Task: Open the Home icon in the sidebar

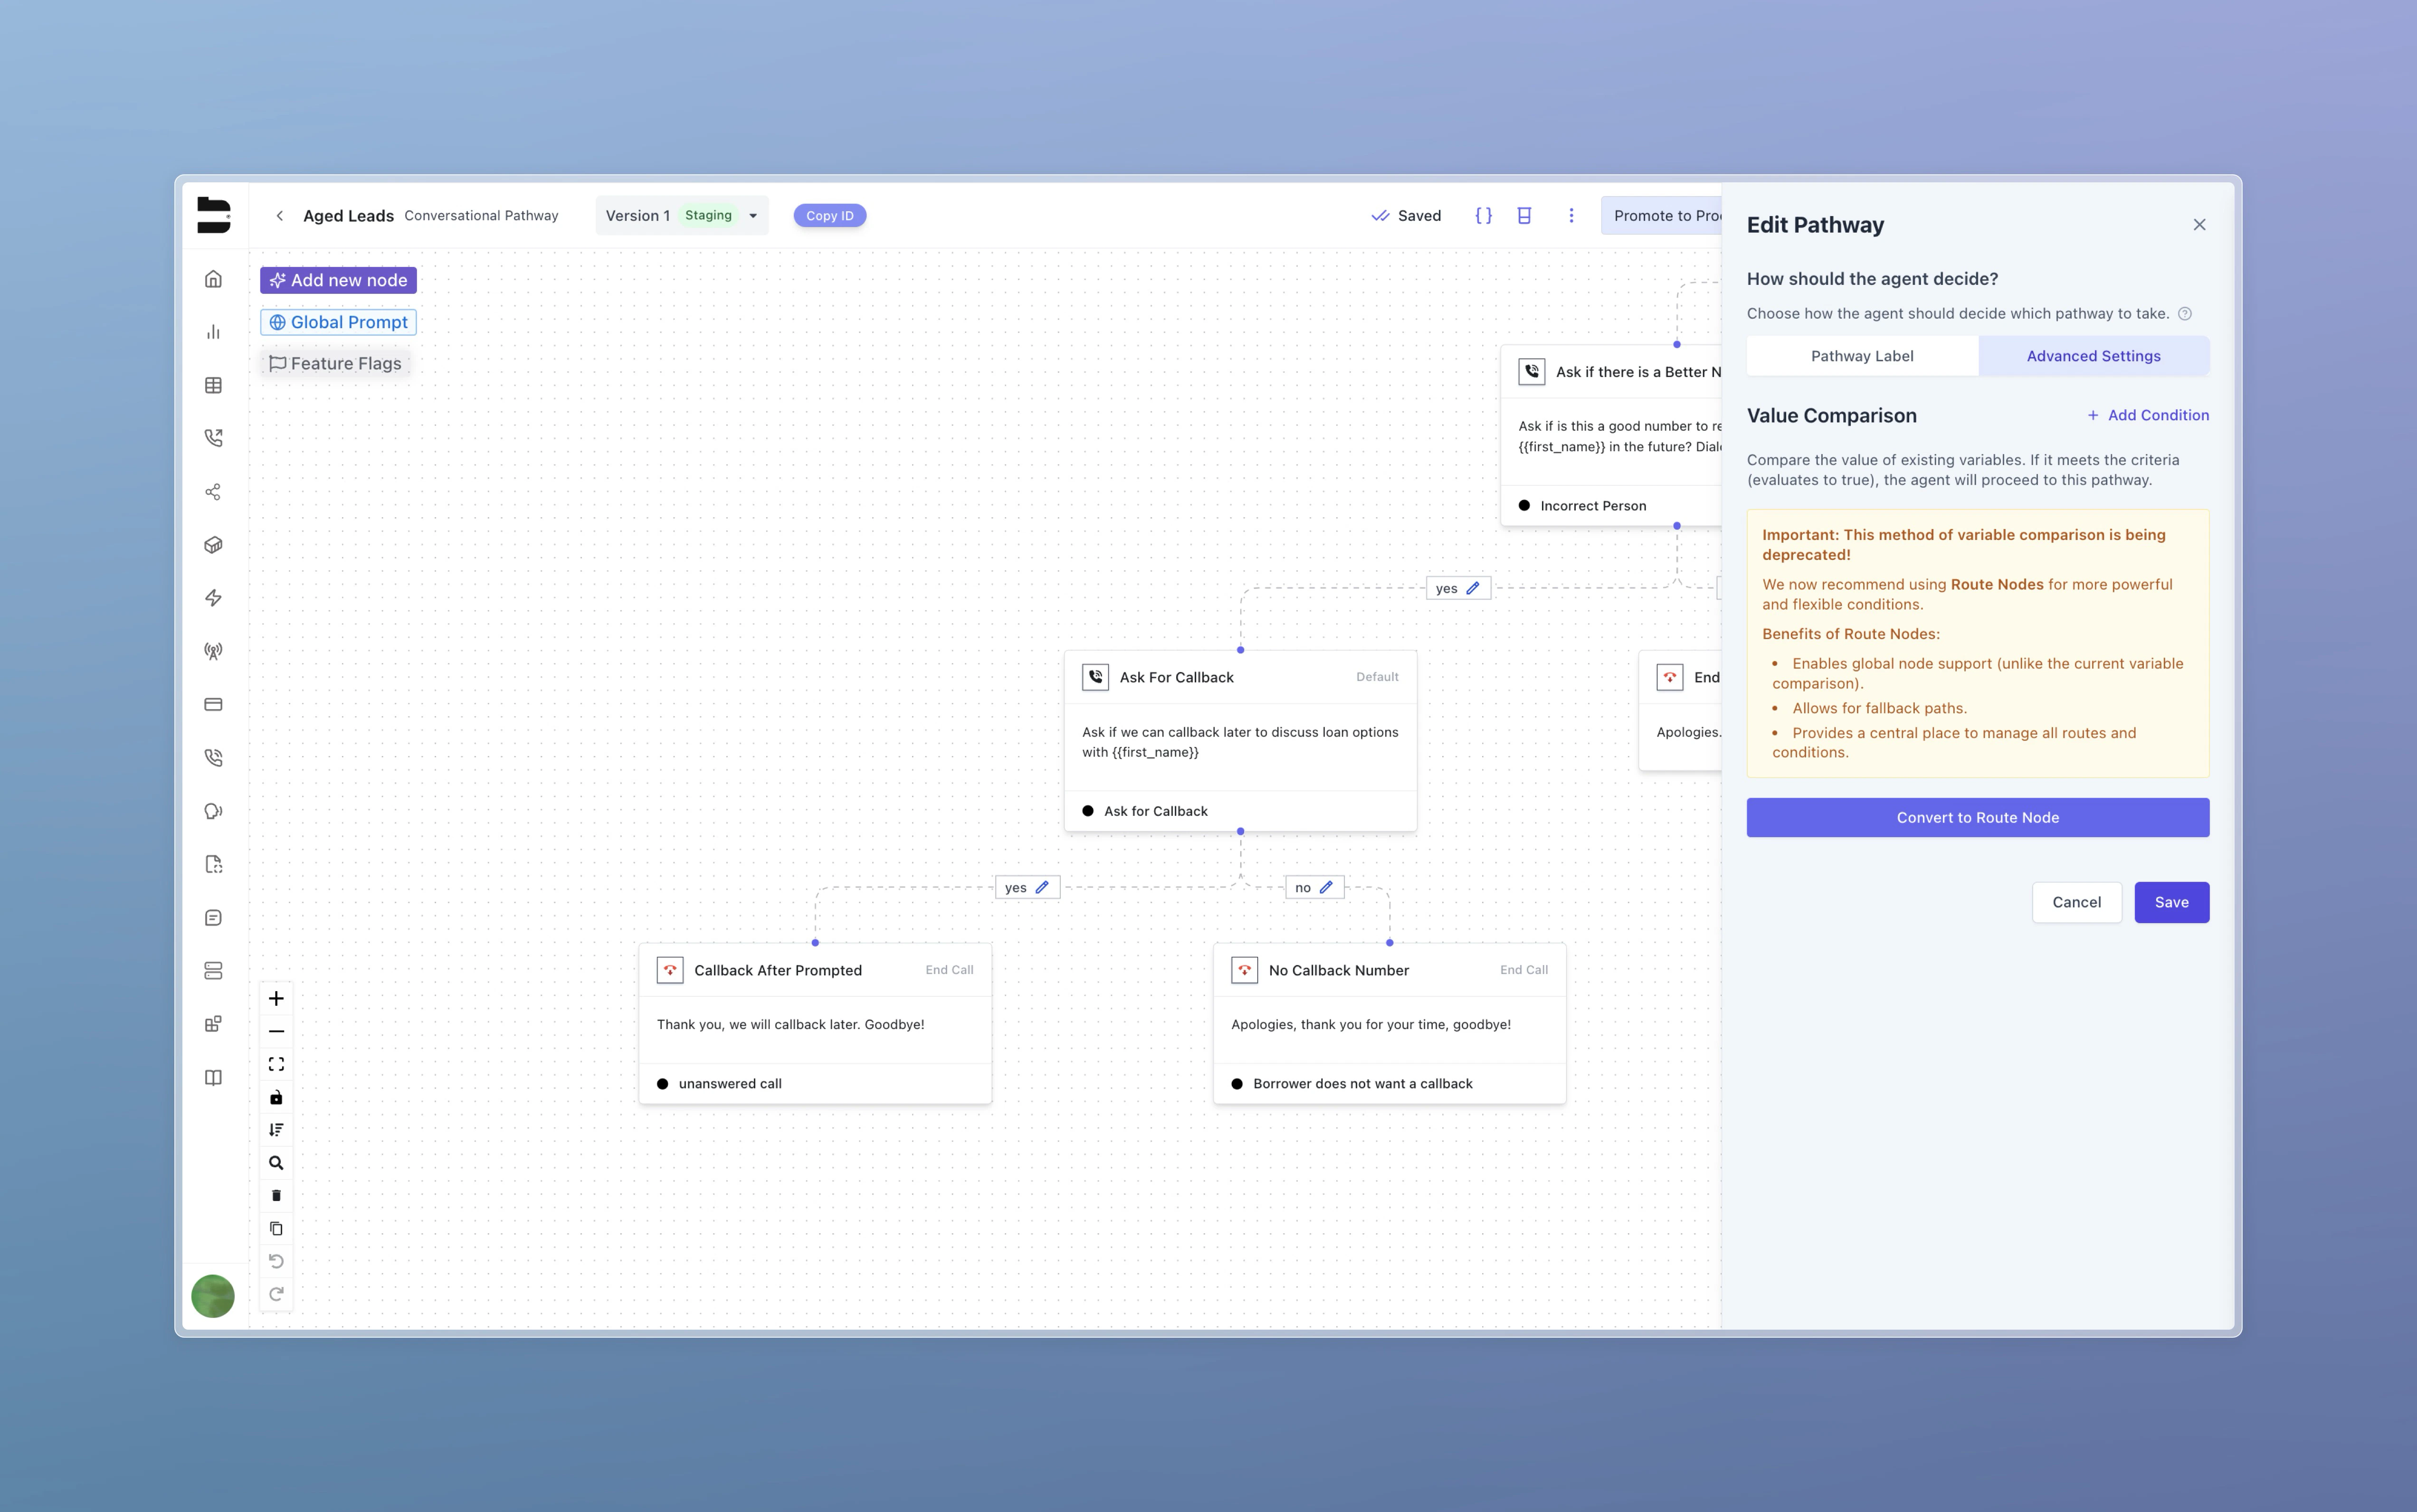Action: coord(213,279)
